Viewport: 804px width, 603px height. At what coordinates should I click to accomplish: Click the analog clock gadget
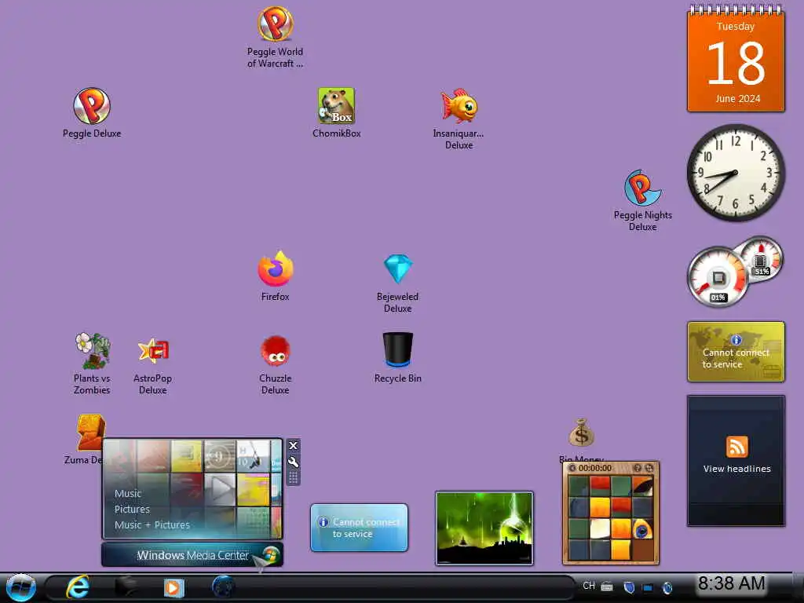(736, 173)
